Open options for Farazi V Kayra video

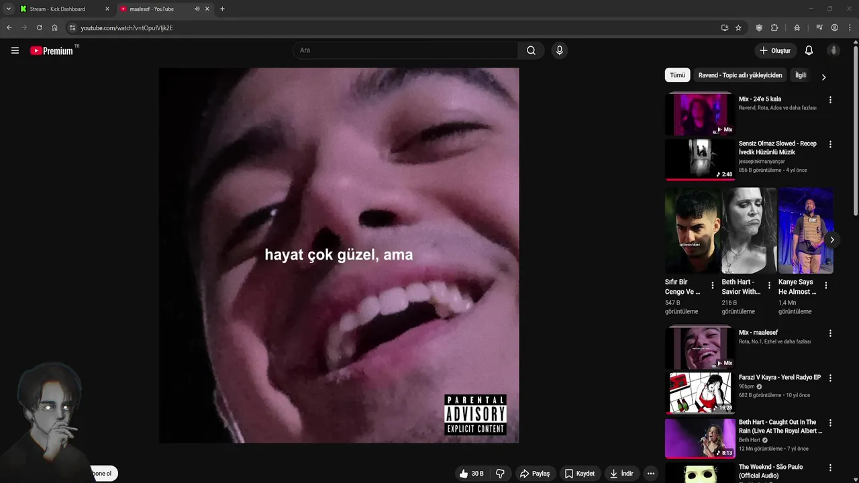(830, 378)
